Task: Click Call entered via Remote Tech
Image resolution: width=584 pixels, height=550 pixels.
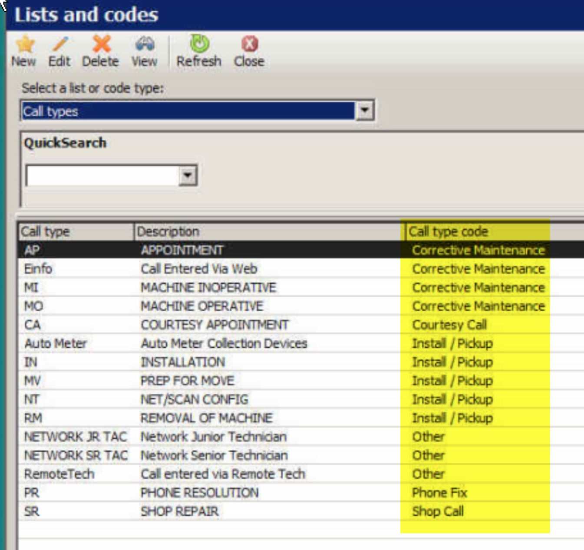Action: pos(223,474)
